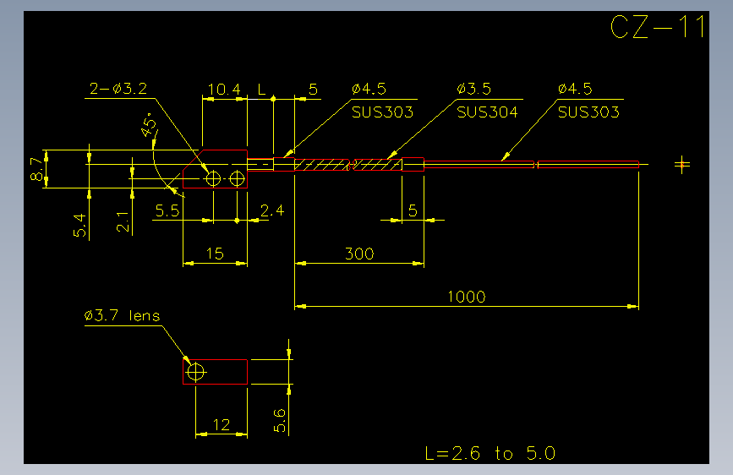Click the 300 length dimension text
Screen dimensions: 733x475
click(x=359, y=254)
